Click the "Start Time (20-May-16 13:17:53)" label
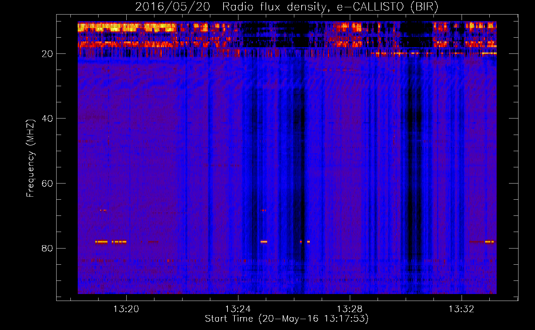 tap(287, 319)
